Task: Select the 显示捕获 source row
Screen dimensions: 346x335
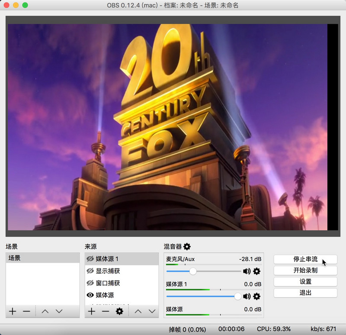Action: 122,271
